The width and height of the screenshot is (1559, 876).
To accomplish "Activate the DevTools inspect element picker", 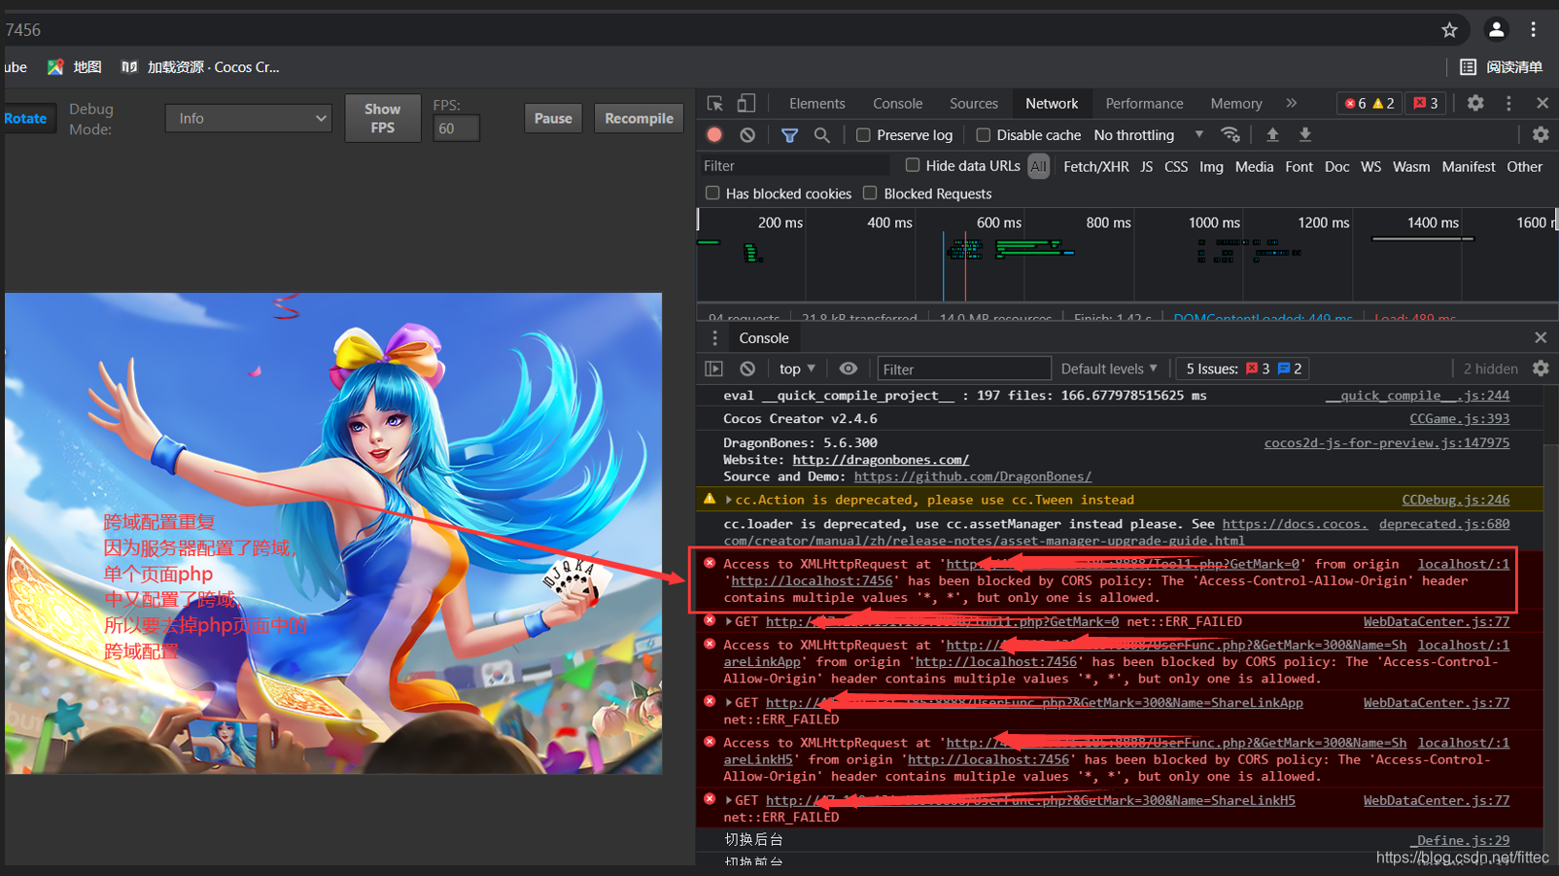I will (x=715, y=103).
